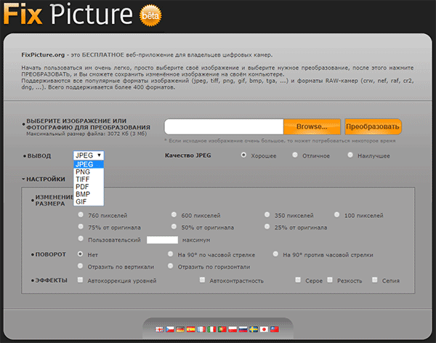Switch language with the UK flag icon
This screenshot has height=343, width=436.
(x=159, y=329)
